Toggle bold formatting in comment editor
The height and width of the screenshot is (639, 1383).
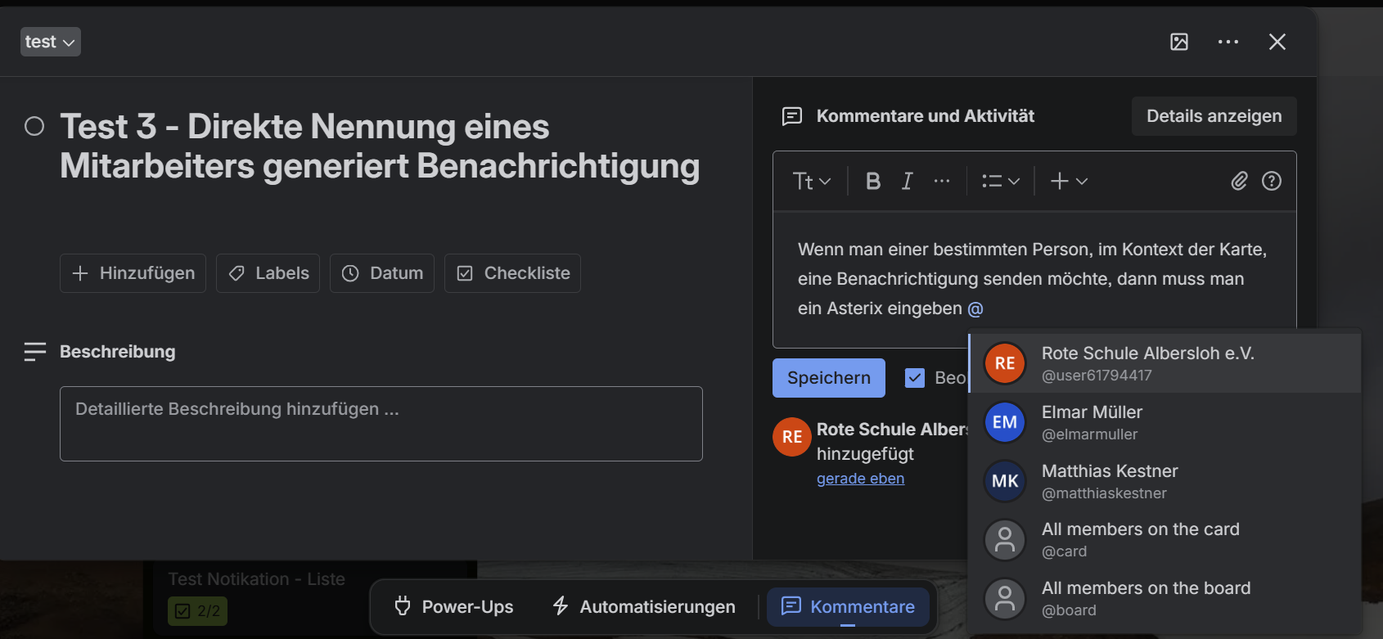pos(873,181)
